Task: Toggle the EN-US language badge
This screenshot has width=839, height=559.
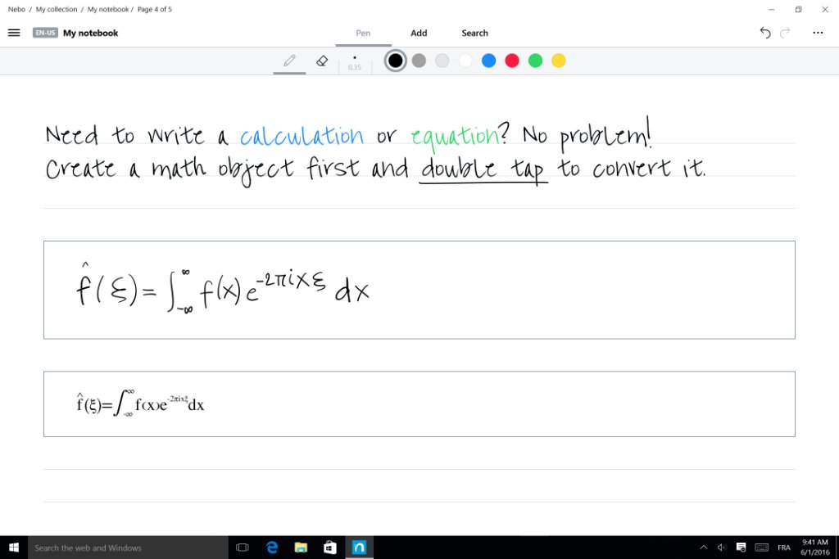Action: coord(45,33)
